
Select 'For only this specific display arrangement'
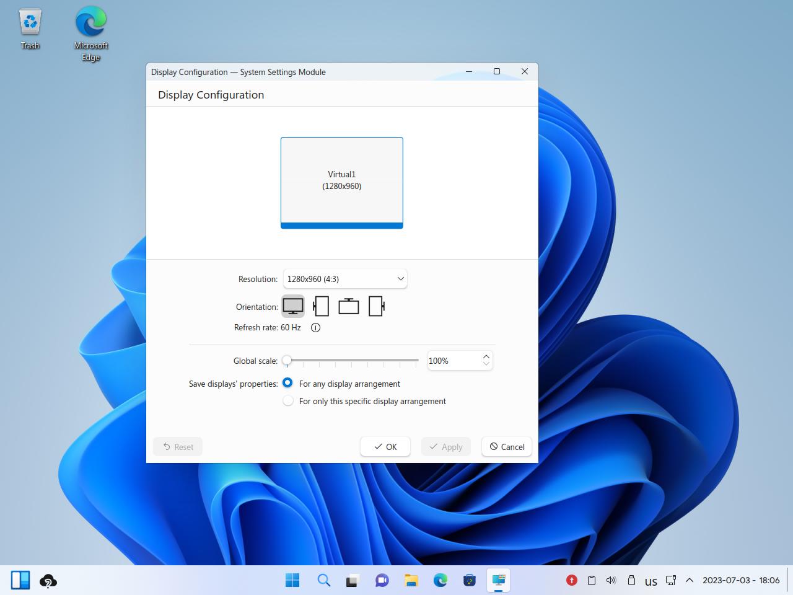pyautogui.click(x=364, y=401)
